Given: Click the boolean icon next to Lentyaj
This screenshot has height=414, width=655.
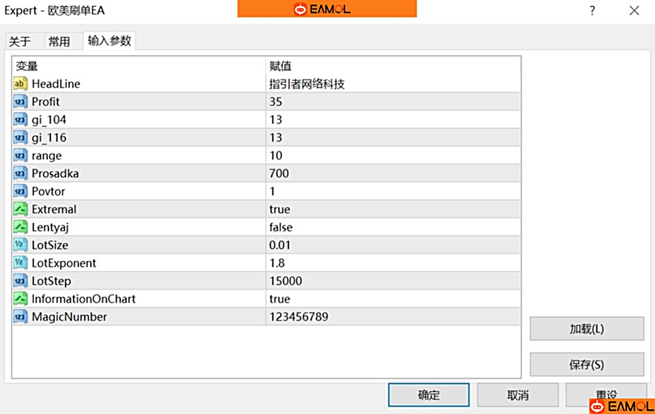Looking at the screenshot, I should [20, 228].
